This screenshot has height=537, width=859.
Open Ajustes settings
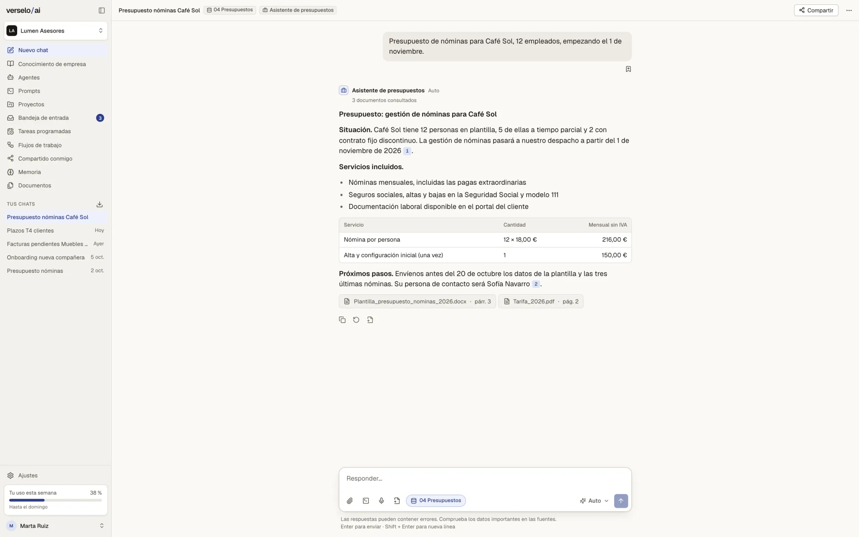pyautogui.click(x=56, y=476)
